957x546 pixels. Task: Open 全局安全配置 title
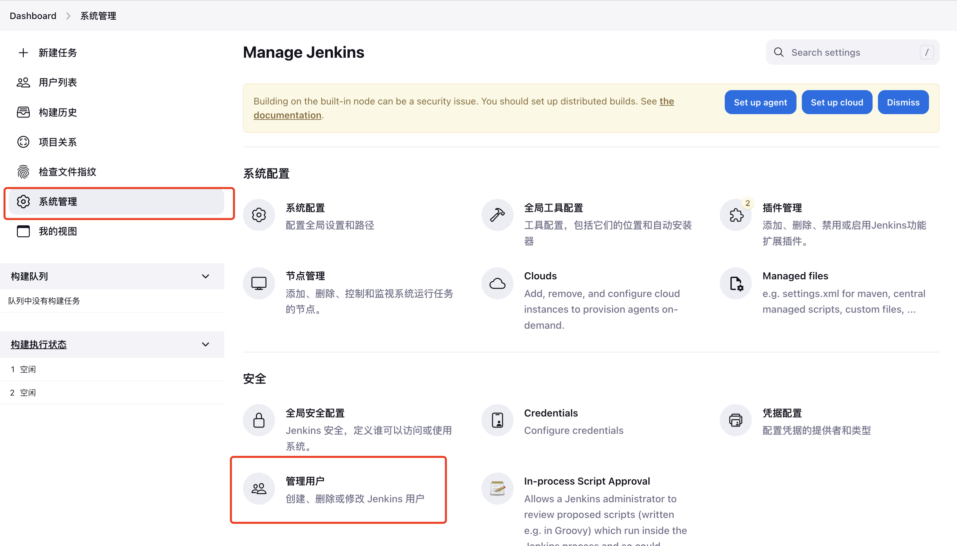click(x=315, y=413)
